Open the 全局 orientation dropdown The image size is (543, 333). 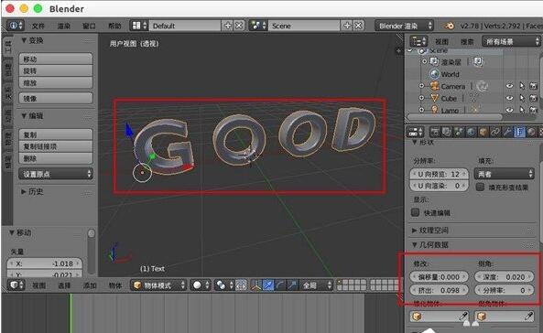pos(316,285)
